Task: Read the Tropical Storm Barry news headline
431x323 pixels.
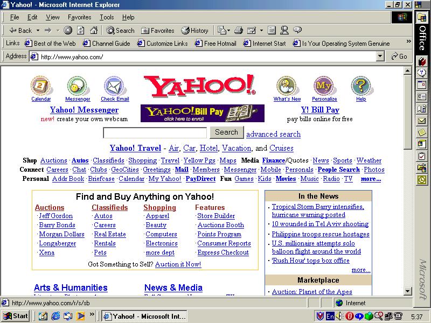Action: click(x=318, y=210)
